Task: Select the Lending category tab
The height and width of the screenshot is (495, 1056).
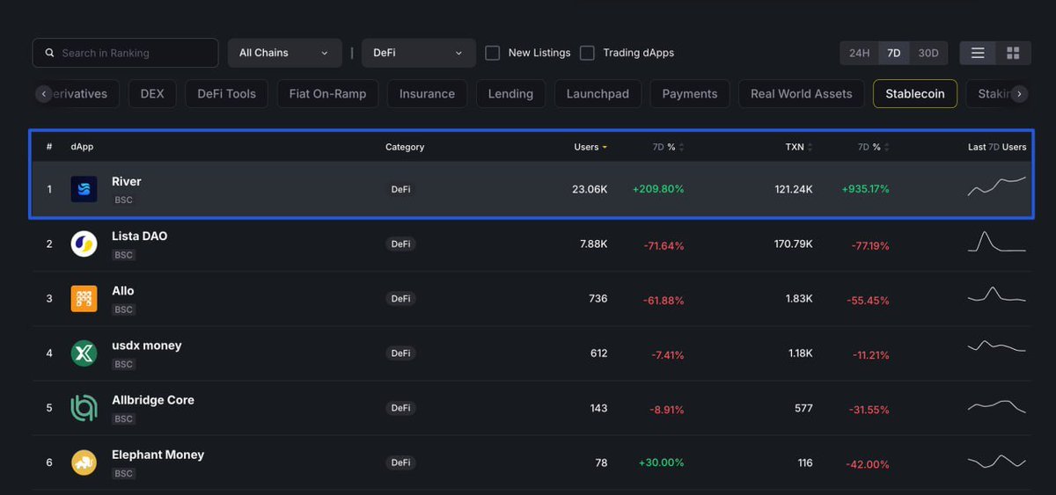Action: [510, 94]
